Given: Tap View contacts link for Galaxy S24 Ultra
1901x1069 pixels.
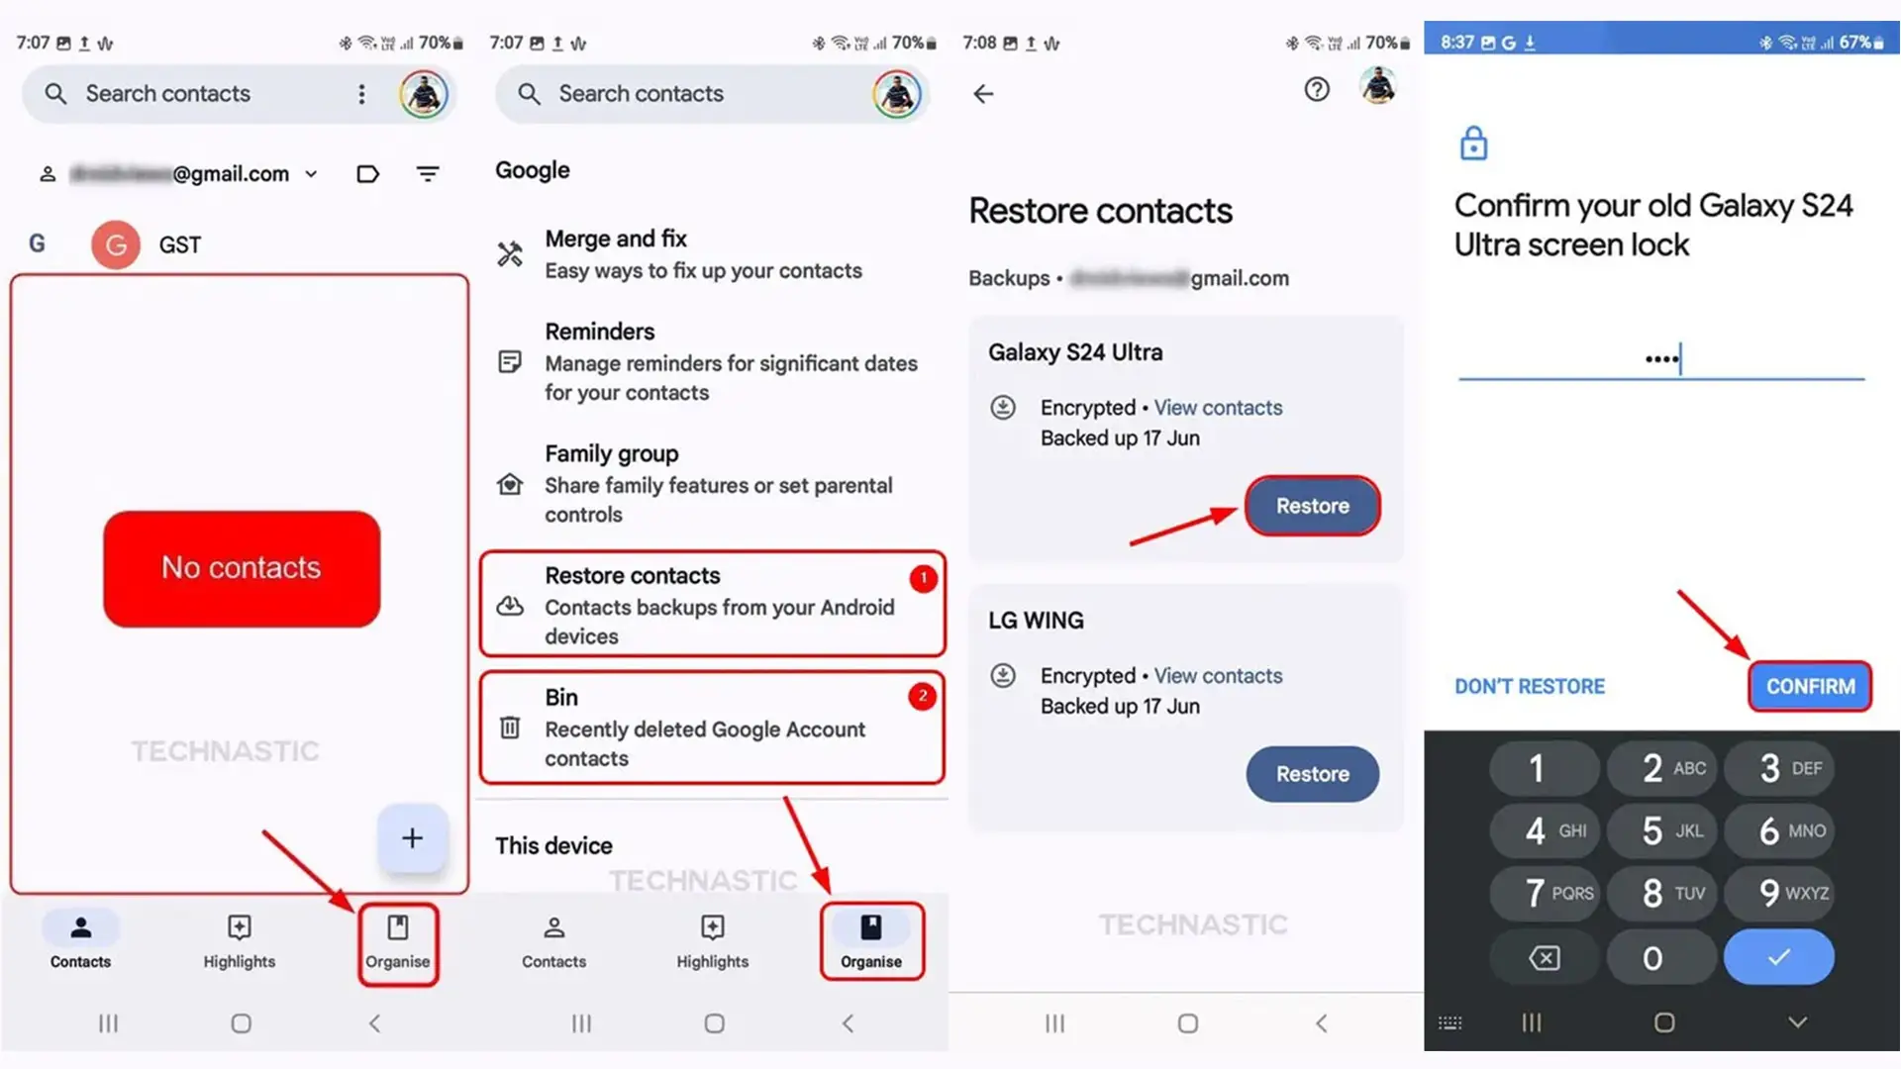Looking at the screenshot, I should pos(1217,407).
